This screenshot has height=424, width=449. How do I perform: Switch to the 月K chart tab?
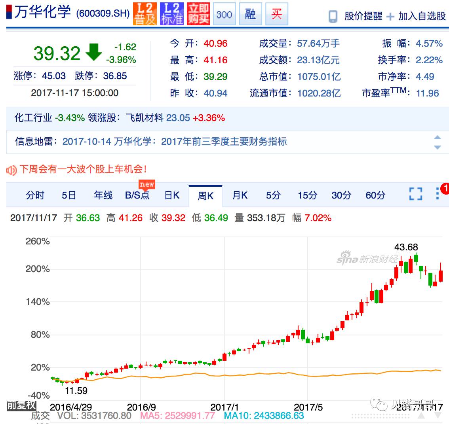click(x=240, y=195)
